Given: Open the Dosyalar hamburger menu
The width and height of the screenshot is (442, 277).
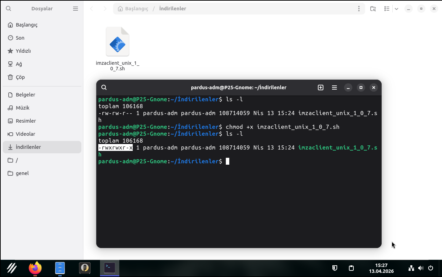Looking at the screenshot, I should [76, 9].
